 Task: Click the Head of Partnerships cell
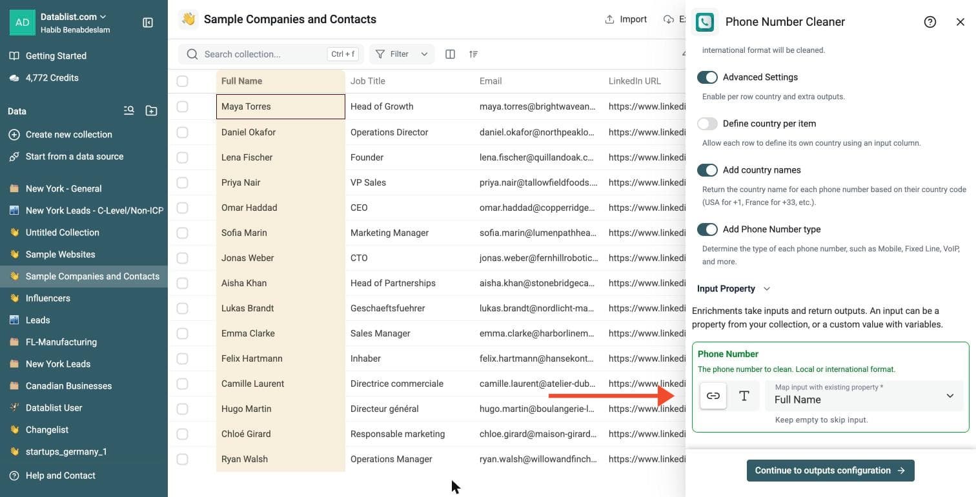tap(409, 283)
